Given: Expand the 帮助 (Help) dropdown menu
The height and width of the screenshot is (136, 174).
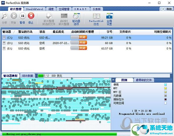Looking at the screenshot, I should [x=168, y=9].
